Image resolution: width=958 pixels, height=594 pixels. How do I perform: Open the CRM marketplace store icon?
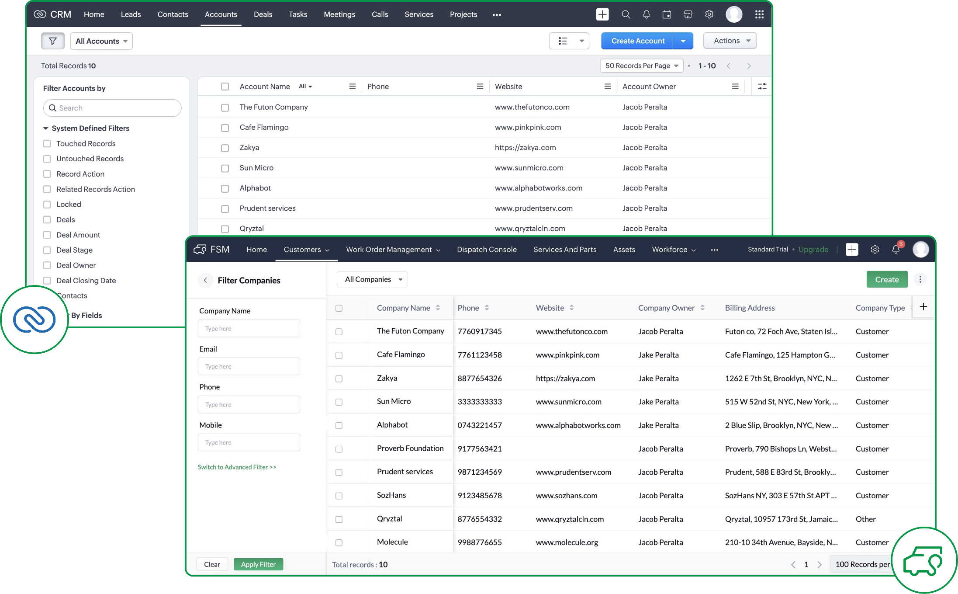pos(688,14)
